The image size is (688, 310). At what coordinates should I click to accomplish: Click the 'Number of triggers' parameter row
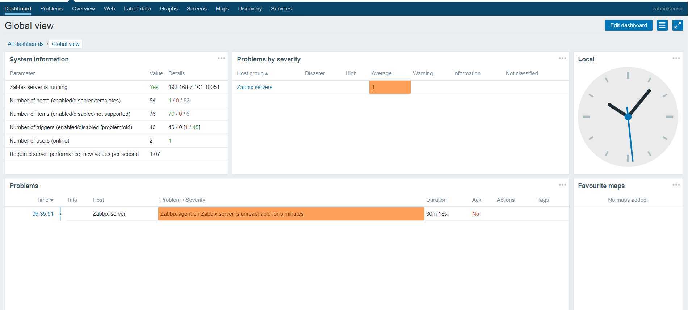coord(116,127)
